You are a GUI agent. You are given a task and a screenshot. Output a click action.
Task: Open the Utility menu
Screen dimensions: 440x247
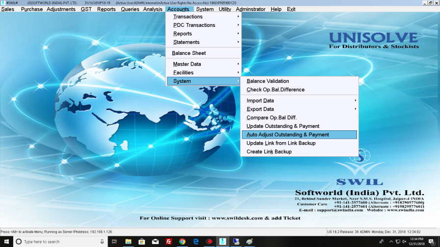click(225, 9)
